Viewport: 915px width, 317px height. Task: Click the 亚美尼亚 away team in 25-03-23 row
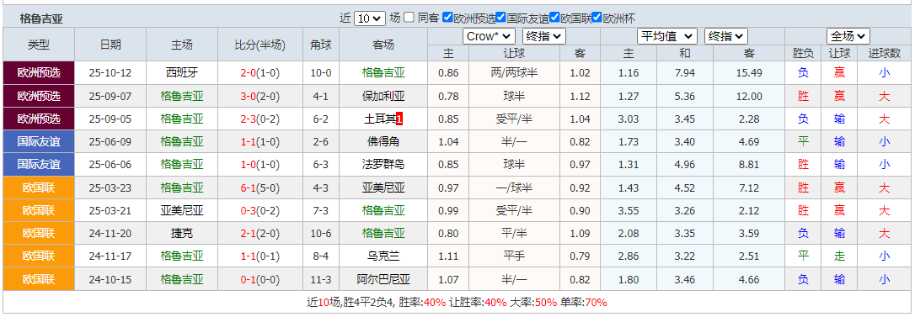pyautogui.click(x=383, y=188)
